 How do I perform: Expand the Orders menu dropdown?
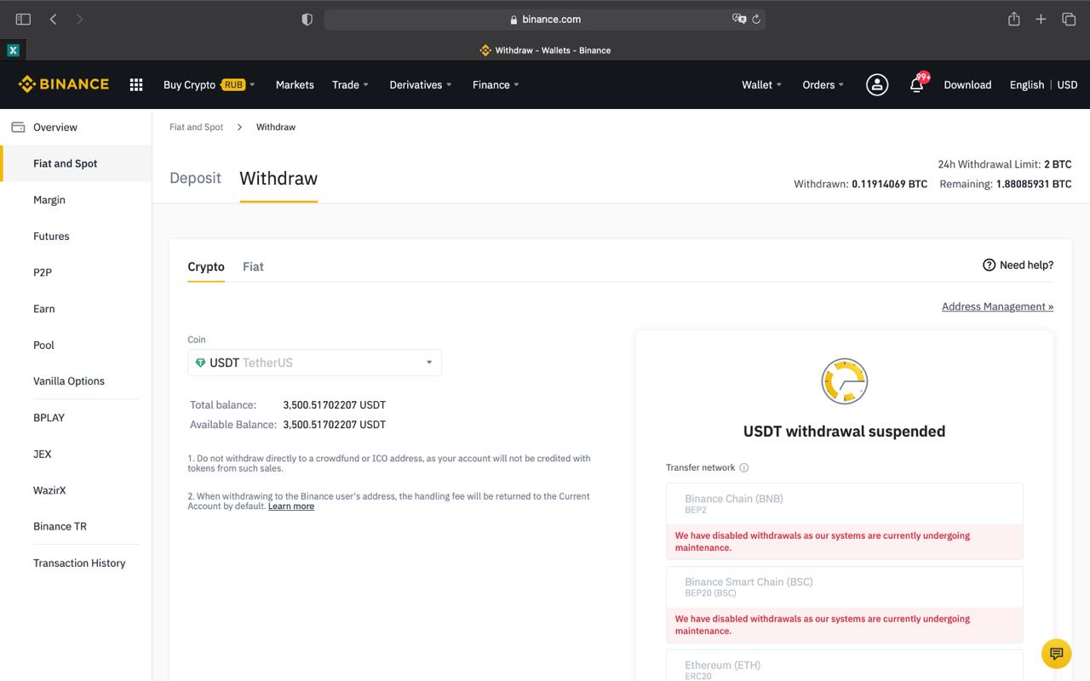(823, 84)
